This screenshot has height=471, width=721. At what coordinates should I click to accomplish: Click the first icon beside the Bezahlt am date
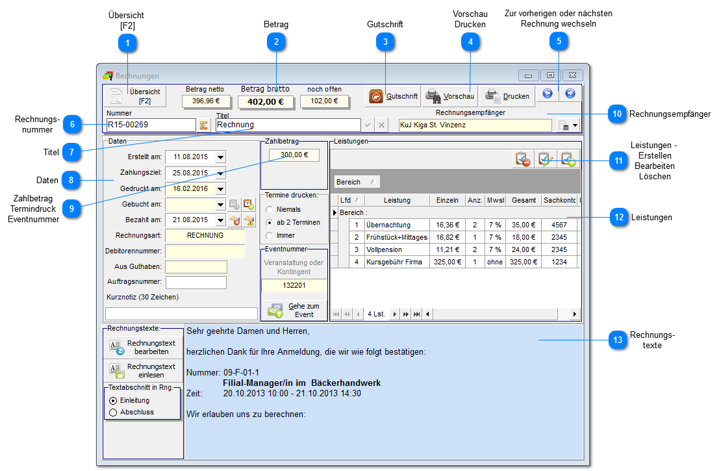point(235,220)
